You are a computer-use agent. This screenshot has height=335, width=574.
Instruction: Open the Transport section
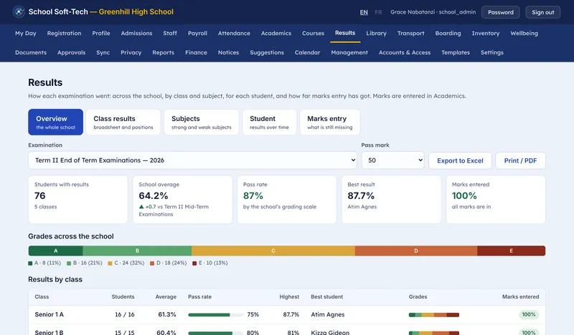(410, 33)
